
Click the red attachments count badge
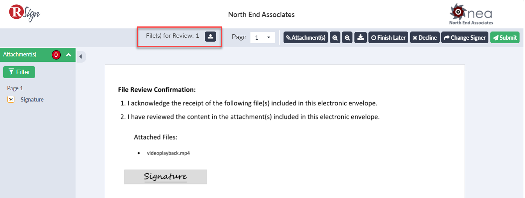[56, 55]
